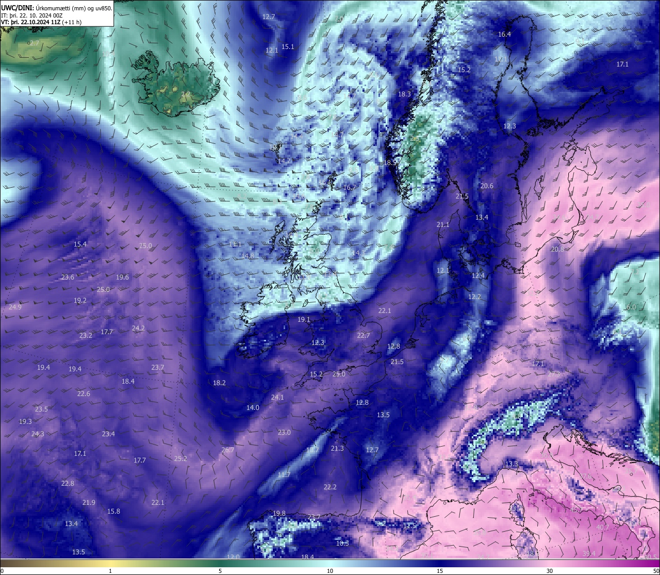Click the 13.3 value near the Alps

coord(511,464)
